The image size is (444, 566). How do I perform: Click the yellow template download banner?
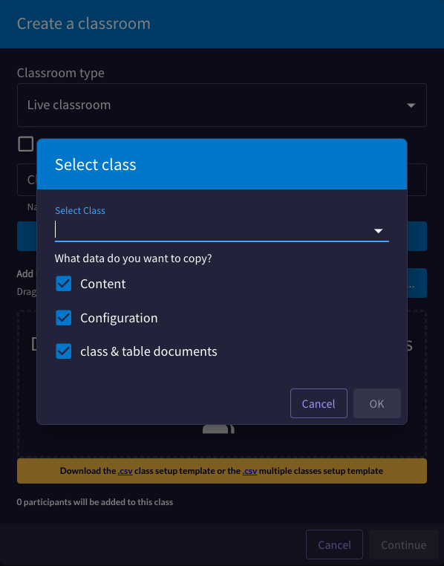(222, 471)
